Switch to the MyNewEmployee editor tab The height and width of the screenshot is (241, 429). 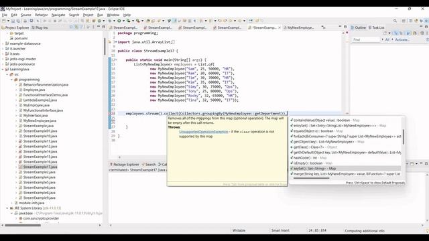[x=299, y=27]
